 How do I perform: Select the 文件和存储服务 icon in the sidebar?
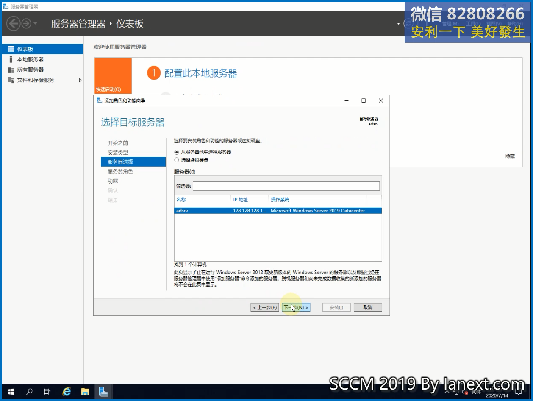tap(11, 80)
